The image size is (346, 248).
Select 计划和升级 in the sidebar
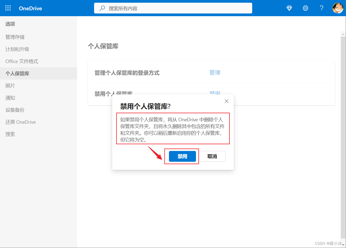(x=38, y=49)
